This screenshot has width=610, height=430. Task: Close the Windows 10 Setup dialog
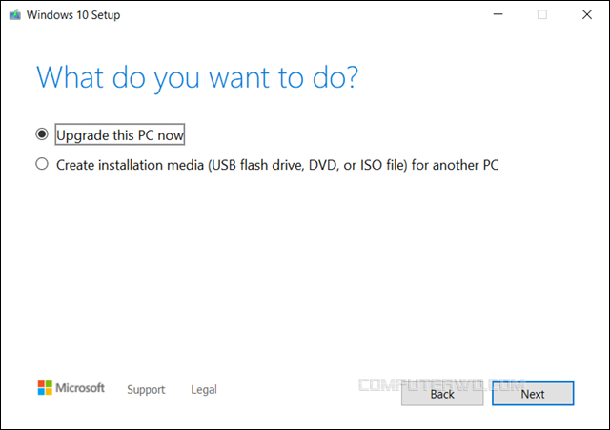coord(586,14)
